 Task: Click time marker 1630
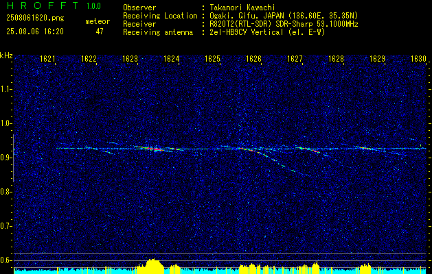tap(418, 58)
